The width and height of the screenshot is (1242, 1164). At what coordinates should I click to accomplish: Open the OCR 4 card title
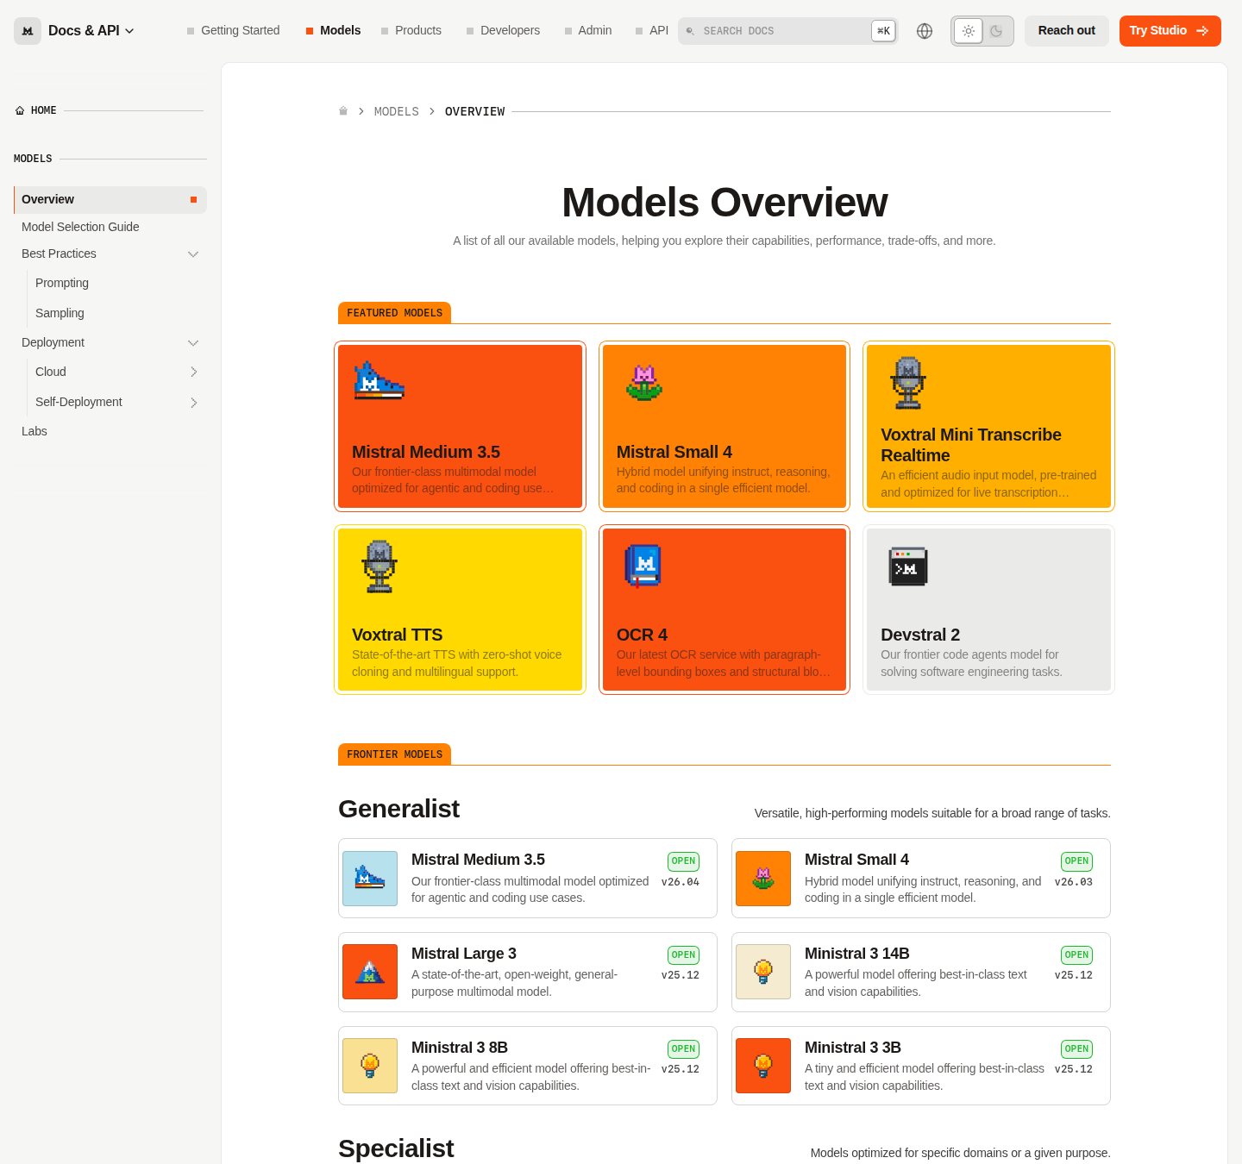642,635
